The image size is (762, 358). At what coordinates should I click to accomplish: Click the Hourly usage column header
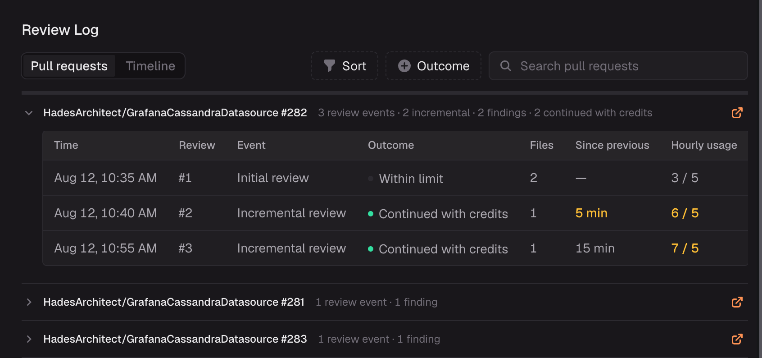pos(704,145)
